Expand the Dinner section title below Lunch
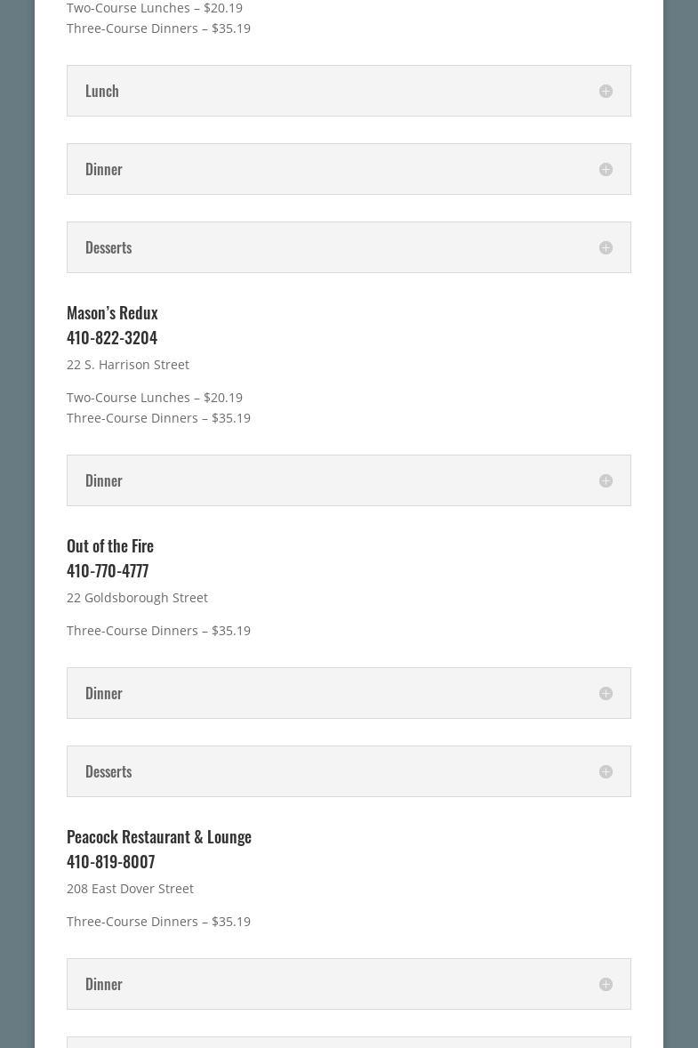This screenshot has width=698, height=1048. [104, 169]
